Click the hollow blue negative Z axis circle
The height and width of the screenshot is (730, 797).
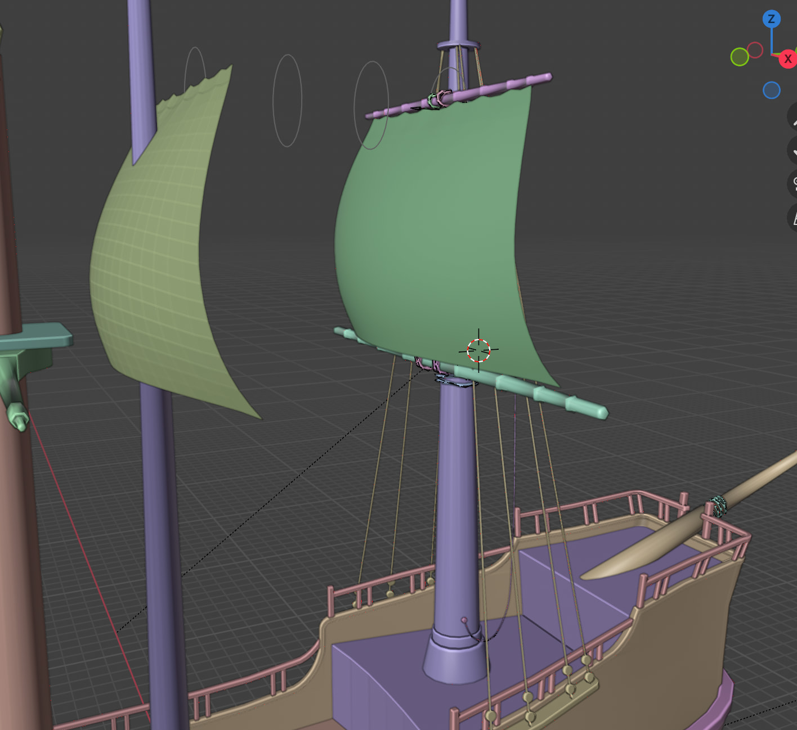pyautogui.click(x=772, y=90)
